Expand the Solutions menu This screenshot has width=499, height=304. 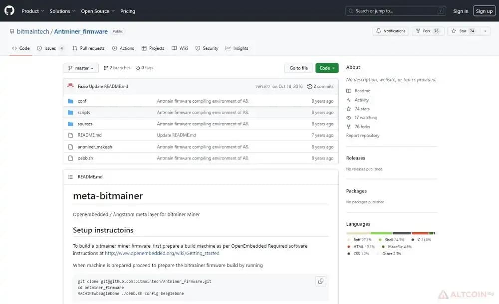pyautogui.click(x=62, y=11)
